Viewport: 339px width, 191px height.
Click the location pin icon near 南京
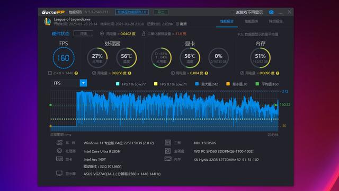tap(177, 24)
